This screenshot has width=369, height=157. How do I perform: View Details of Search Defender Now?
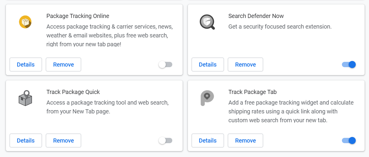tap(208, 65)
